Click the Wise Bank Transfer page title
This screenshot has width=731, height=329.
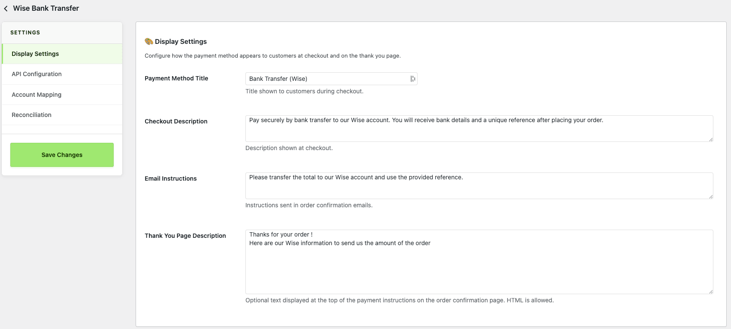click(46, 8)
